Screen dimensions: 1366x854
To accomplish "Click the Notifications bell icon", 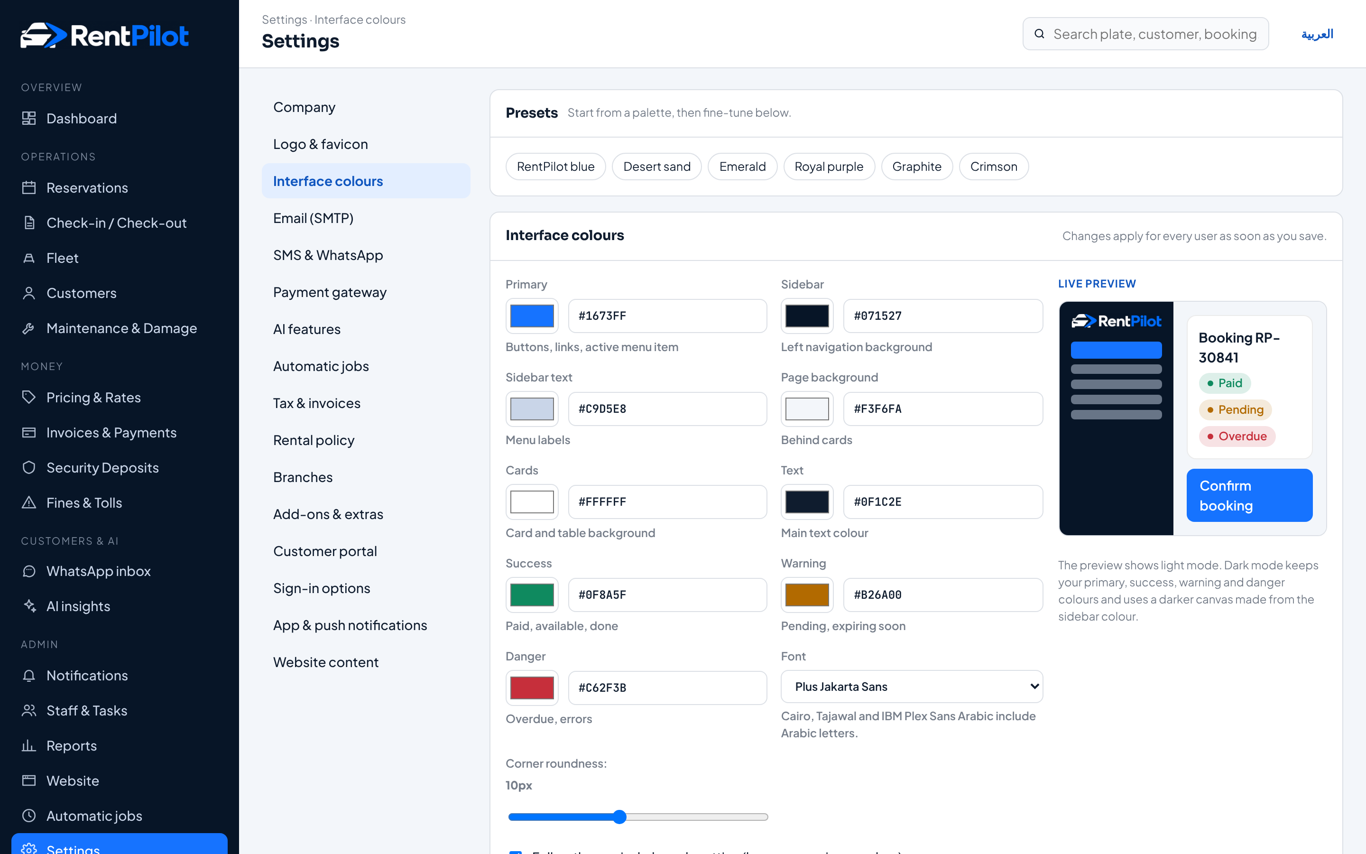I will (29, 676).
